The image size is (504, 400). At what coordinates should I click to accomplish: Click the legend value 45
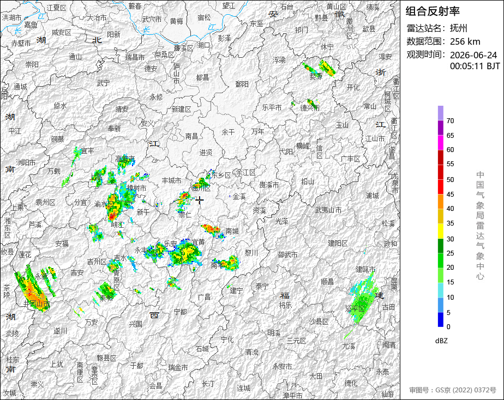(x=451, y=194)
